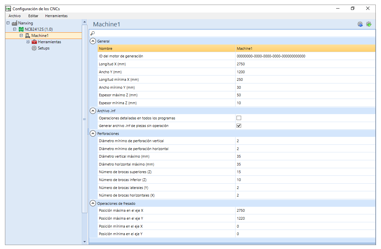Image resolution: width=381 pixels, height=249 pixels.
Task: Click the tree panel vertical scrollbar
Action: pyautogui.click(x=84, y=119)
